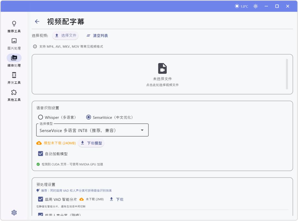
Task: Open the 其他工具 puzzle sidebar item
Action: [14, 95]
